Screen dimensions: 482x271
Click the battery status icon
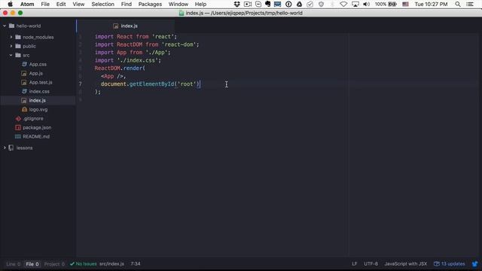pos(392,4)
